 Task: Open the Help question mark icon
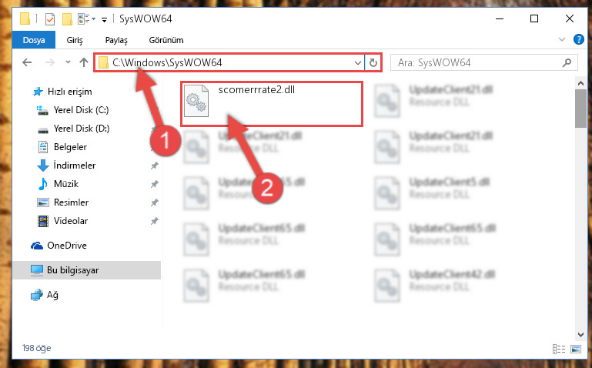(x=578, y=39)
